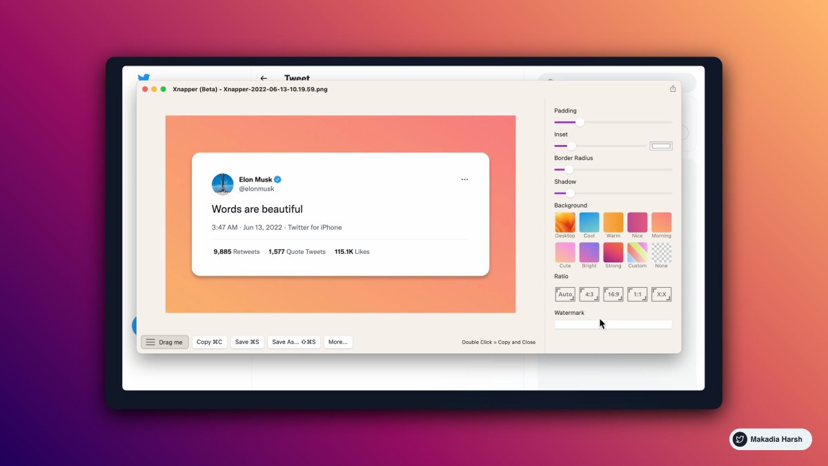Click the 115.1K Likes count
828x466 pixels.
pyautogui.click(x=352, y=252)
